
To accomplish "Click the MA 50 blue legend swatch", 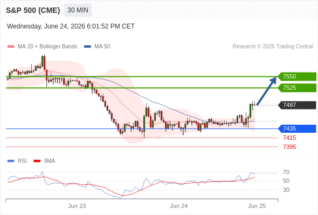I will click(x=87, y=47).
